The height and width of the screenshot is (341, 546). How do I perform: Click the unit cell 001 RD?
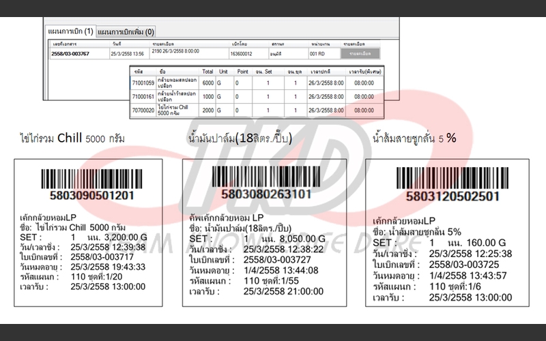(x=317, y=54)
